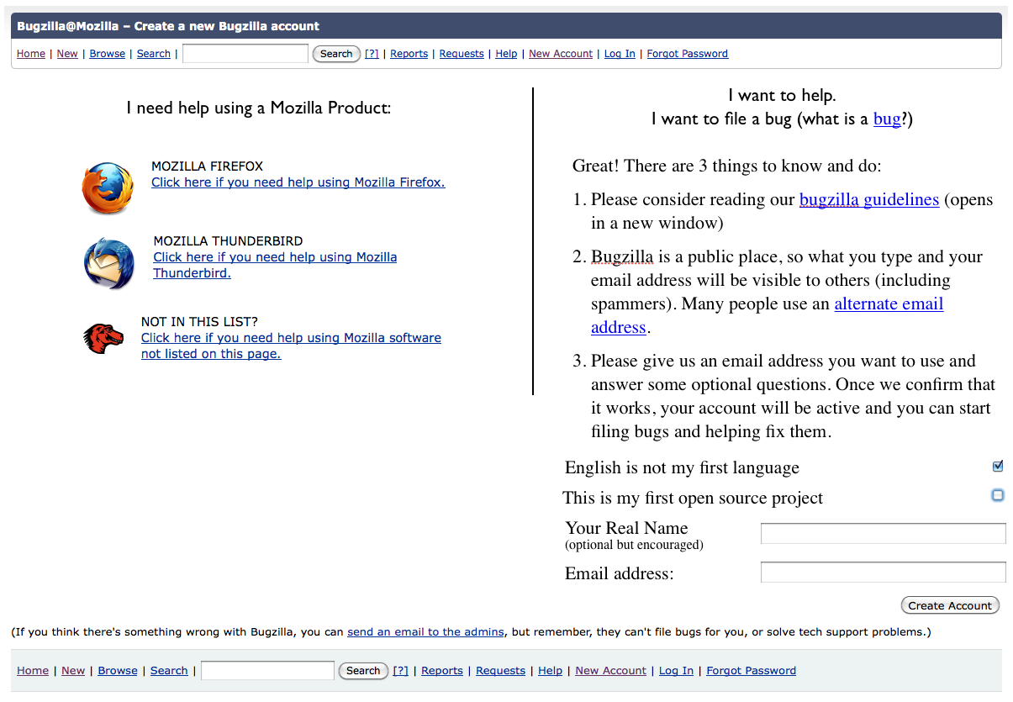1013x702 pixels.
Task: Focus the Email address input field
Action: point(883,573)
